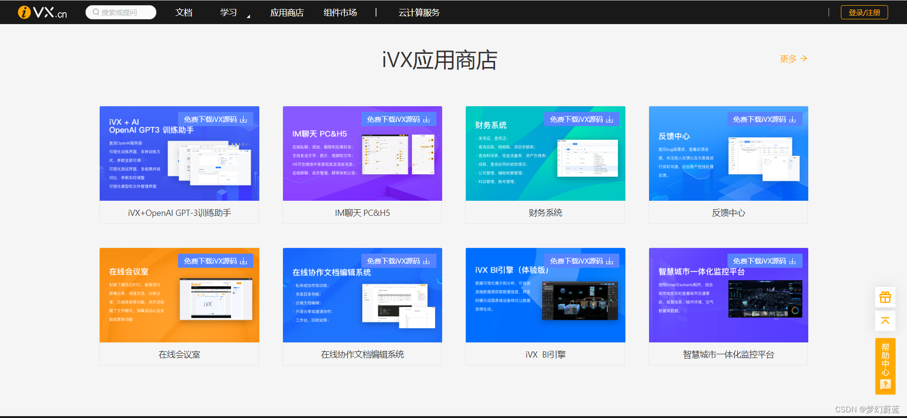The height and width of the screenshot is (418, 907).
Task: Click the iVX应用商店 page heading
Action: pos(440,60)
